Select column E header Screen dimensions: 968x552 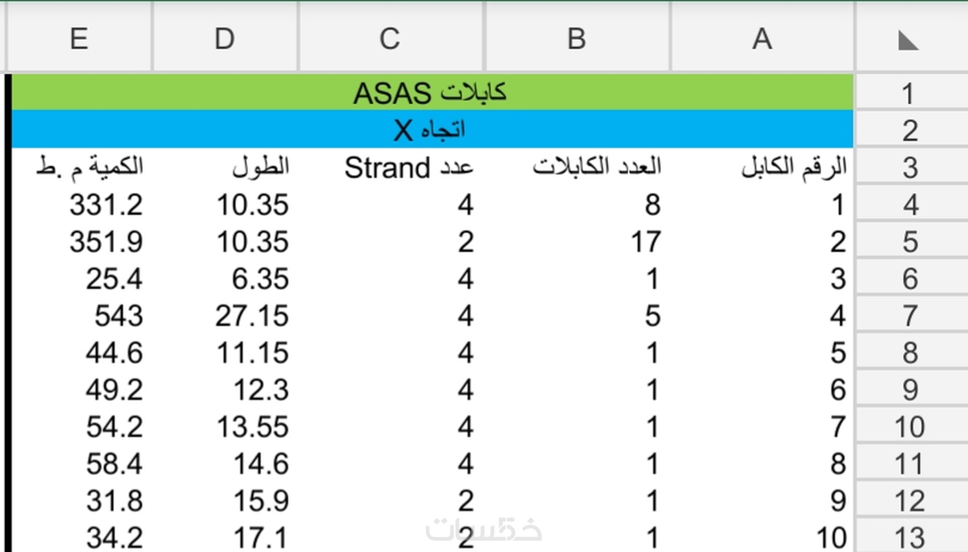tap(79, 39)
